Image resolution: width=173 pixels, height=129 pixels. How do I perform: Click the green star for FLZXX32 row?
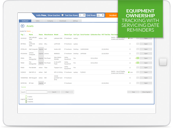coord(129,72)
